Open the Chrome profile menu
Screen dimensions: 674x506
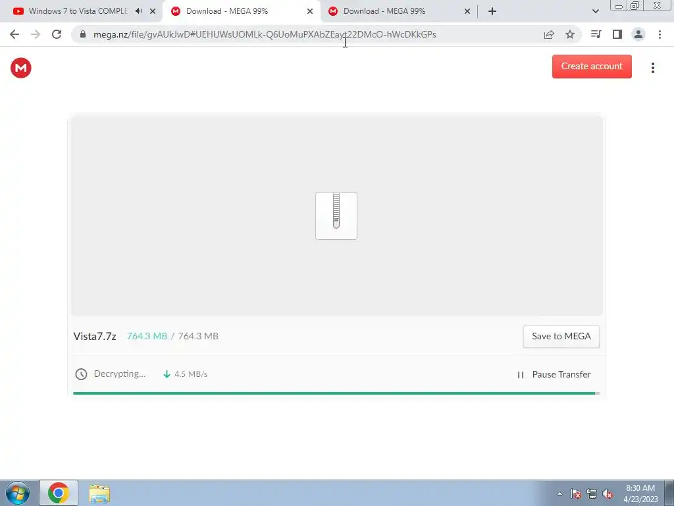(x=638, y=34)
